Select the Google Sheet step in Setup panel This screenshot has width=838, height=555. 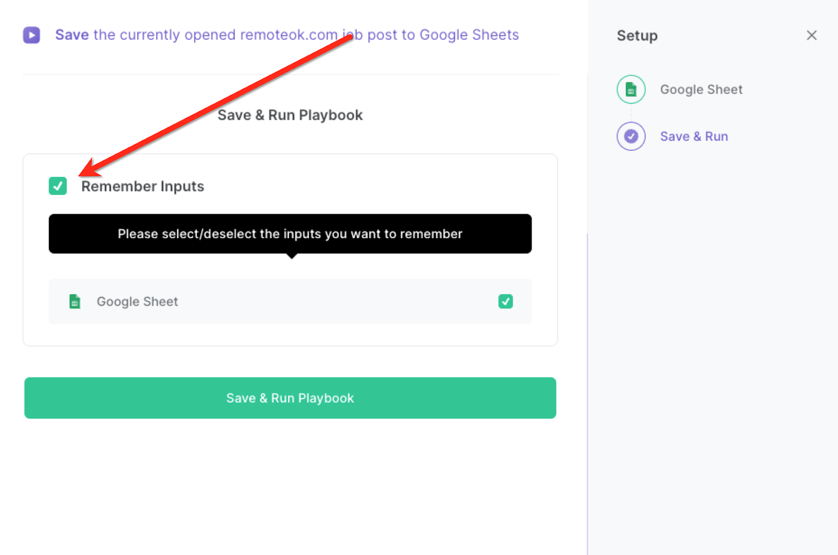click(x=701, y=89)
